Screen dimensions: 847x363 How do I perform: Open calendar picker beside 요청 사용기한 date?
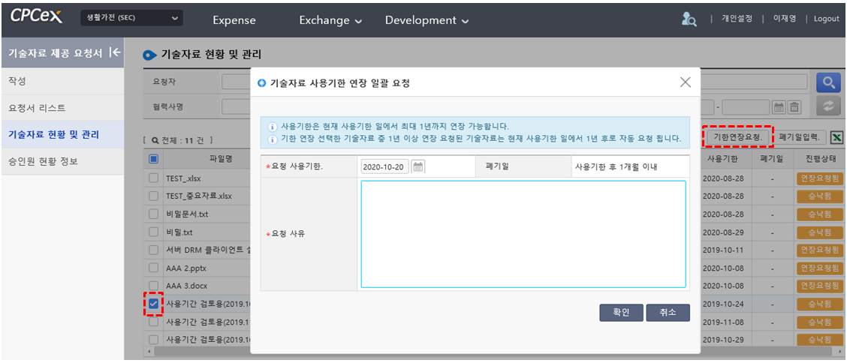click(x=419, y=166)
